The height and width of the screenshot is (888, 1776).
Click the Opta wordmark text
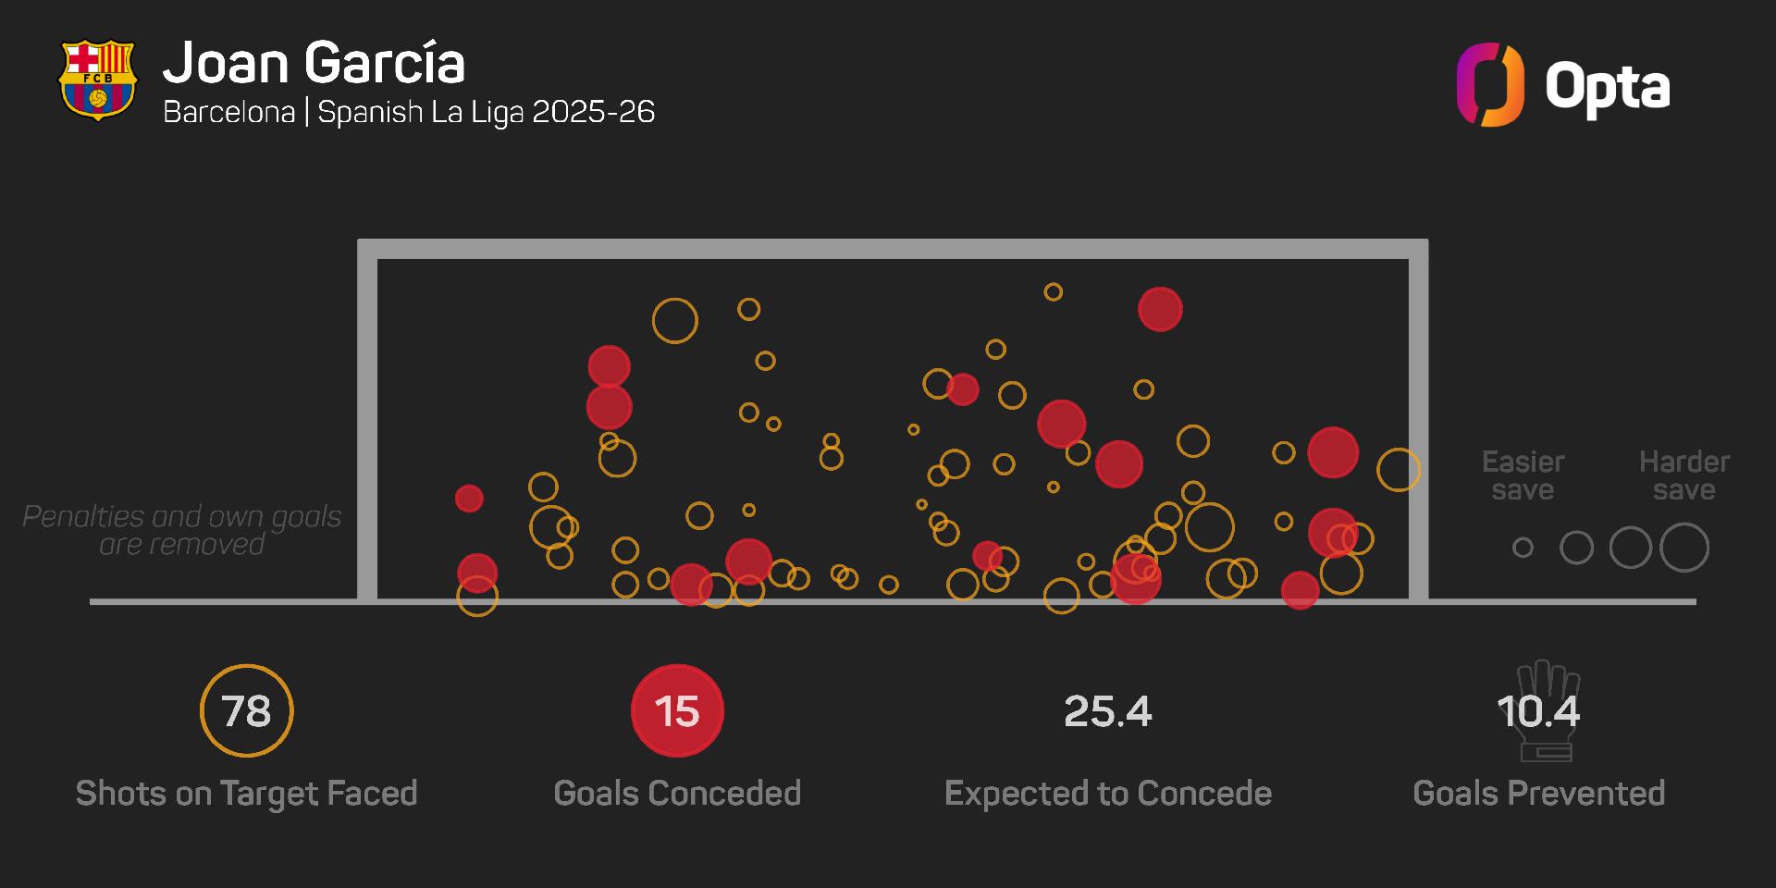pos(1607,89)
